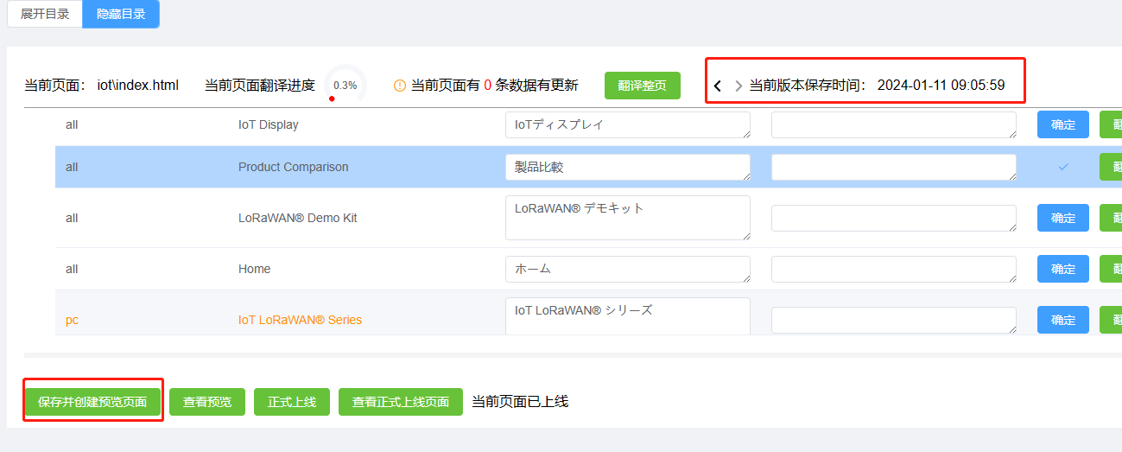
Task: Click the IoTディスプレイ translation field
Action: (x=627, y=124)
